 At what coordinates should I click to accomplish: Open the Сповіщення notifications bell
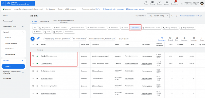[x=175, y=2]
